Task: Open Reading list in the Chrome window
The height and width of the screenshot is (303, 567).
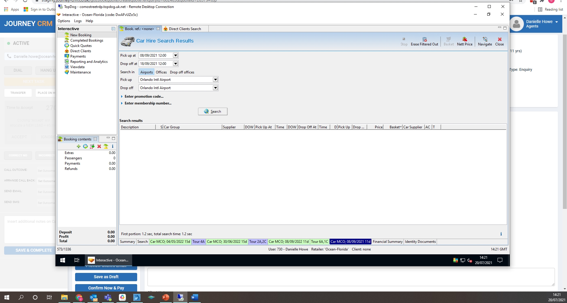Action: (550, 9)
